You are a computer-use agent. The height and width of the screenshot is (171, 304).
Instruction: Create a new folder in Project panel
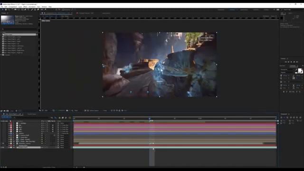coord(4,111)
